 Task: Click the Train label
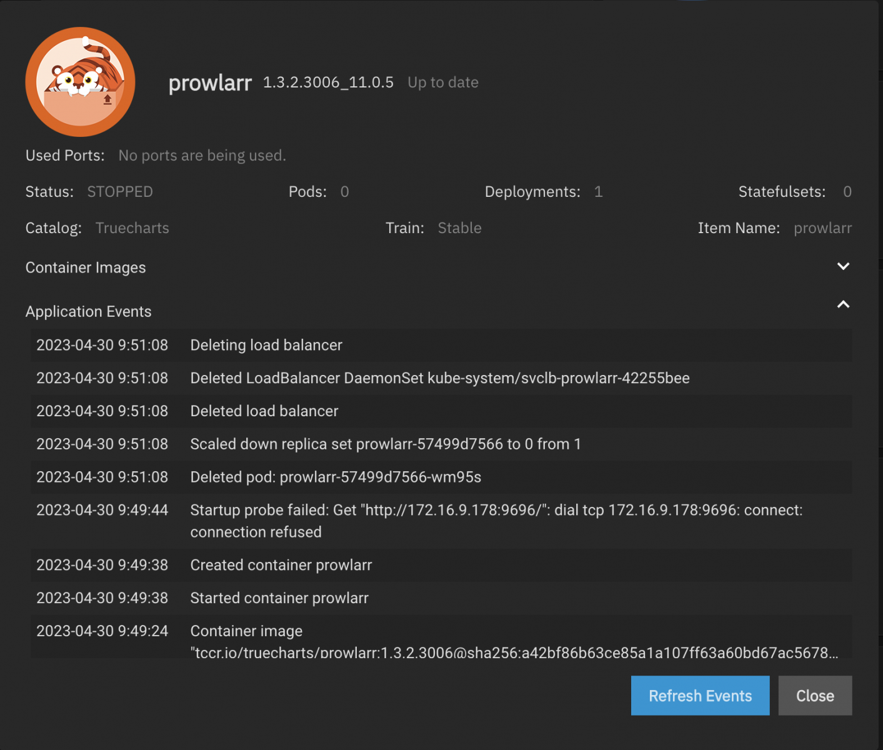click(405, 227)
